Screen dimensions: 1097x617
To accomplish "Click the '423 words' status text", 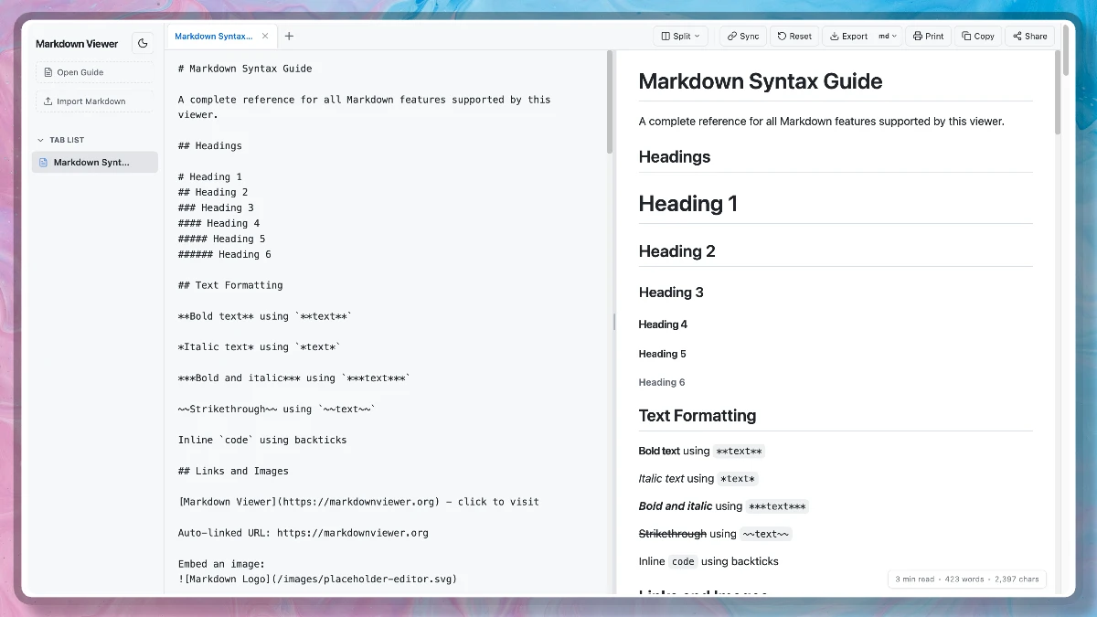I will [964, 580].
